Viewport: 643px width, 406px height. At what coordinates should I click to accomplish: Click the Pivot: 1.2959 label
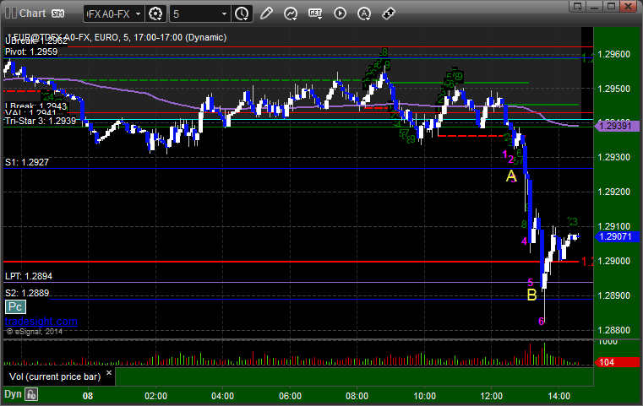click(31, 51)
